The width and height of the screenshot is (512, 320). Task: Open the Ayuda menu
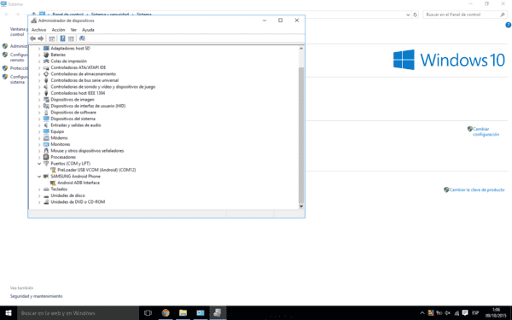pos(88,30)
